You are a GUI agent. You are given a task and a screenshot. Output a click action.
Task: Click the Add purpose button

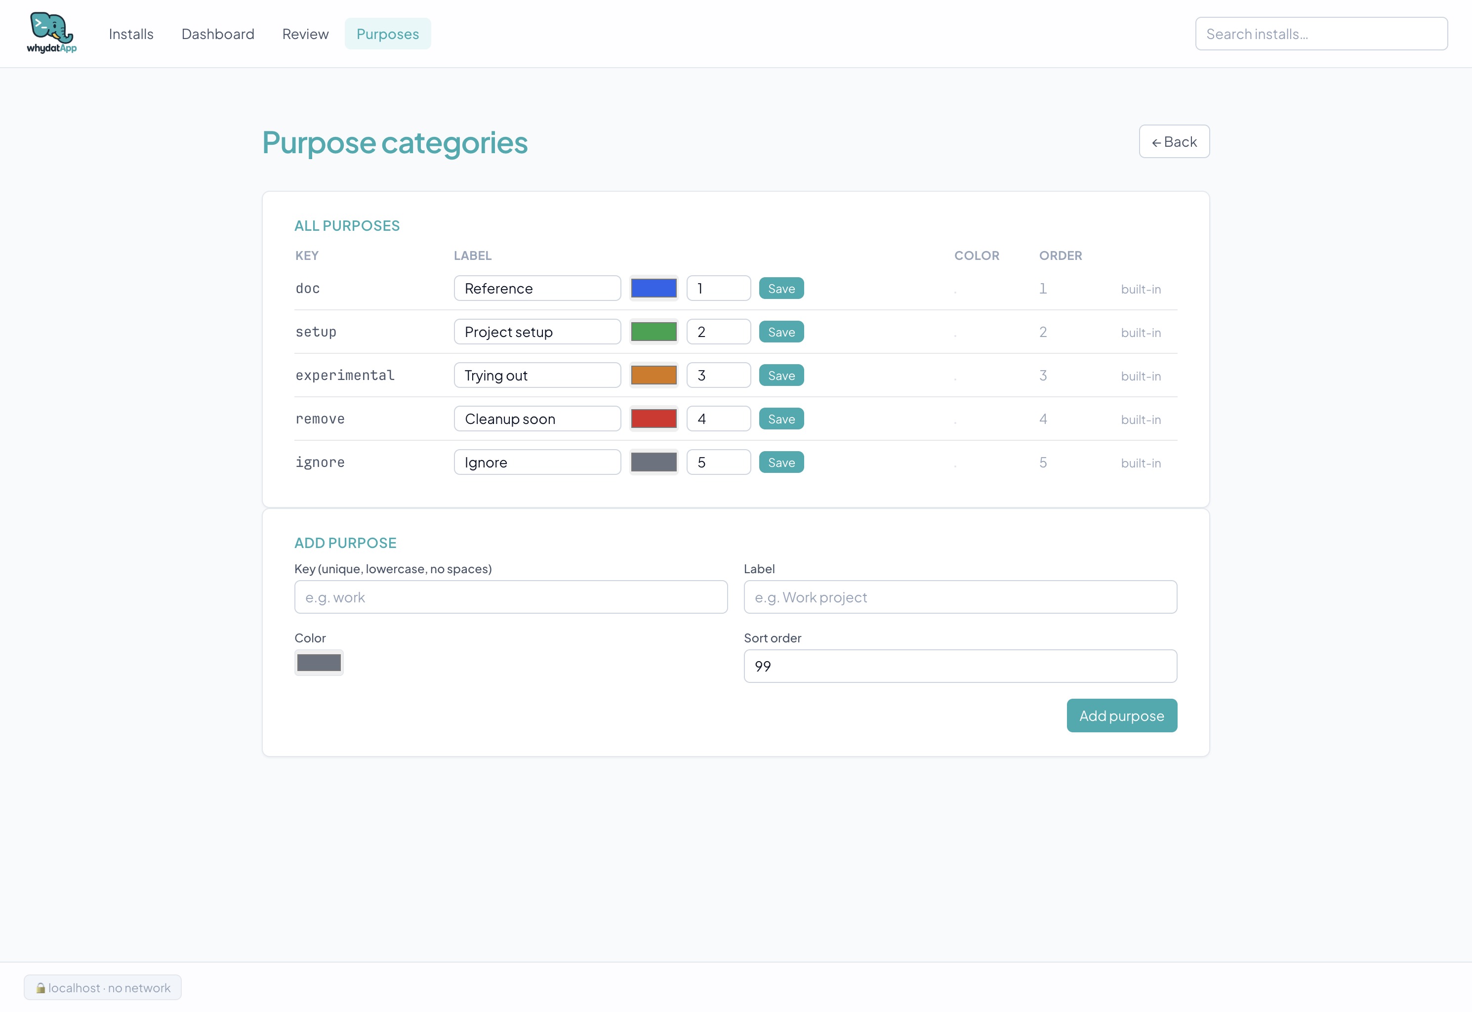[1122, 715]
